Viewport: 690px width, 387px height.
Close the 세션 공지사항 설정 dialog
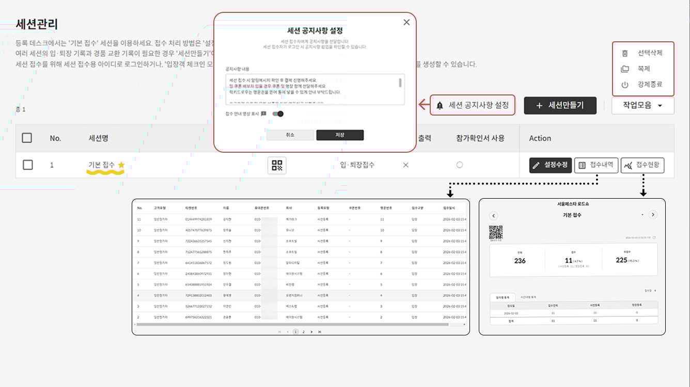[x=406, y=22]
